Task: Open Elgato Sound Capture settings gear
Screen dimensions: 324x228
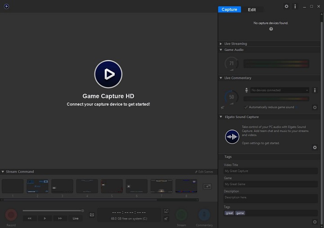Action: tap(315, 147)
